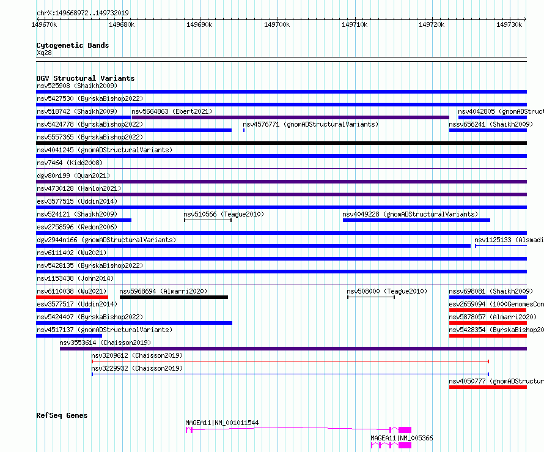Viewport: 544px width, 452px height.
Task: Click the RefSeq Genes track title
Action: tap(62, 415)
